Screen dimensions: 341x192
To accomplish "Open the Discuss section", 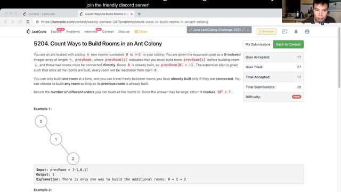I will pyautogui.click(x=124, y=31).
